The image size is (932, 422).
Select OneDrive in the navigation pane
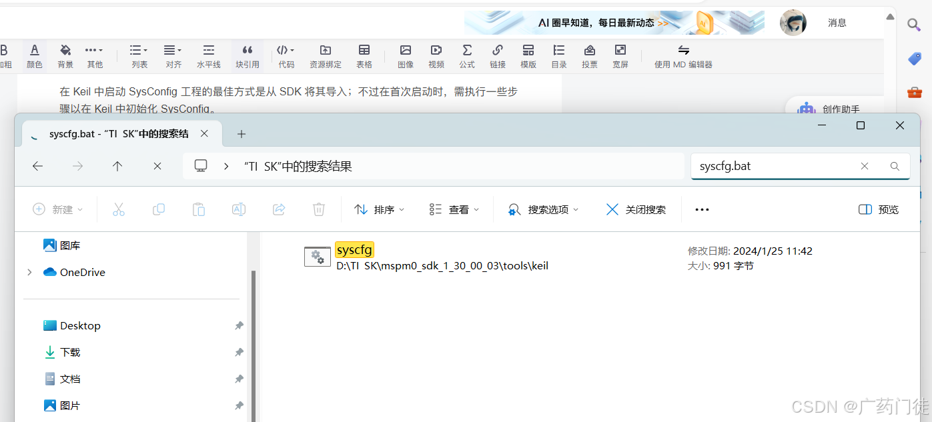[74, 272]
